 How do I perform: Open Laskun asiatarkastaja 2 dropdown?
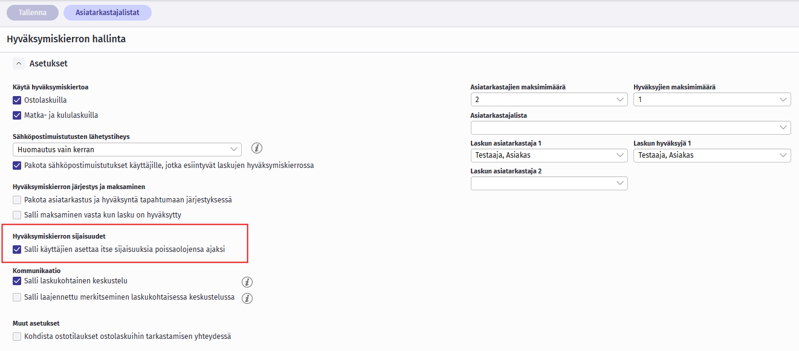click(549, 183)
